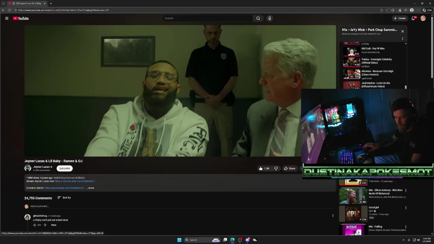Screen dimensions: 434x244
Task: Open the YouTube hamburger guide menu
Action: point(6,18)
